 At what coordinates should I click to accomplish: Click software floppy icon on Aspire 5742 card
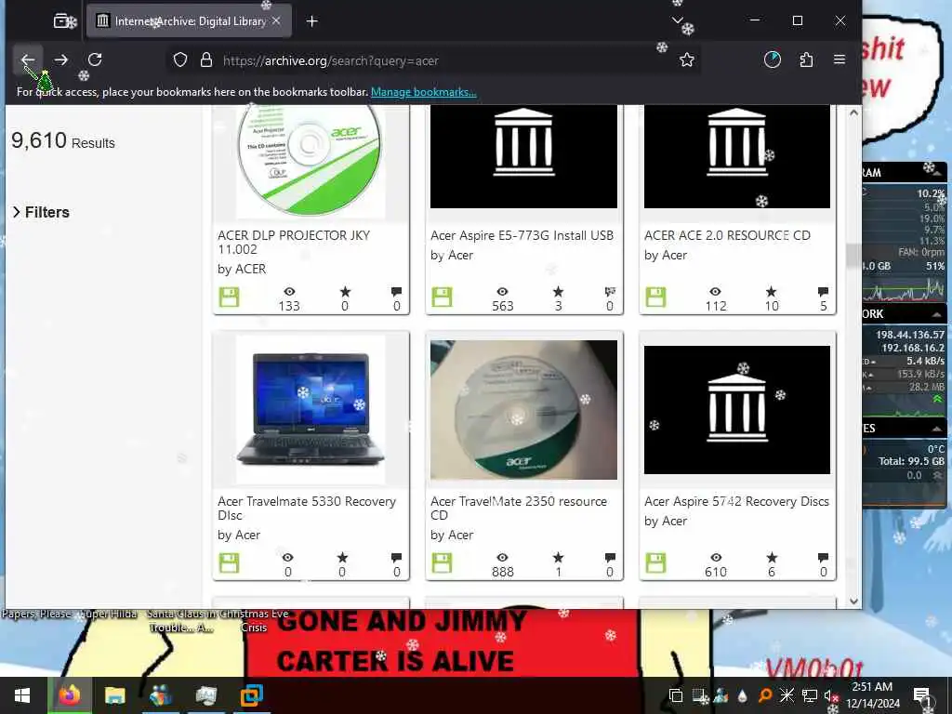coord(655,562)
